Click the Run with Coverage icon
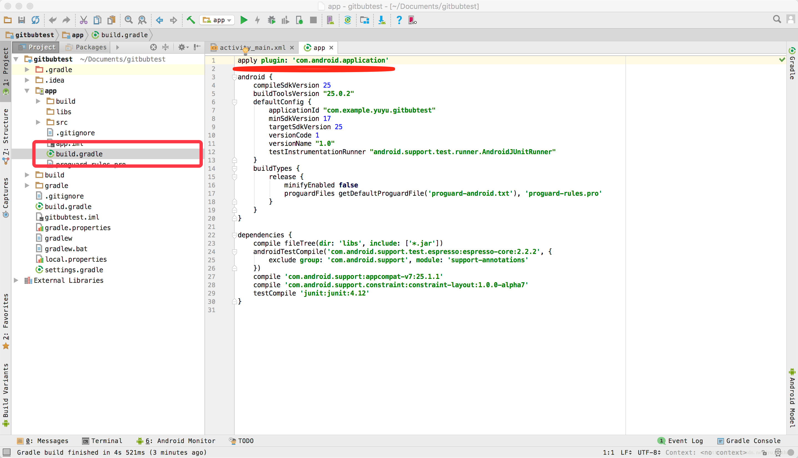 (285, 20)
